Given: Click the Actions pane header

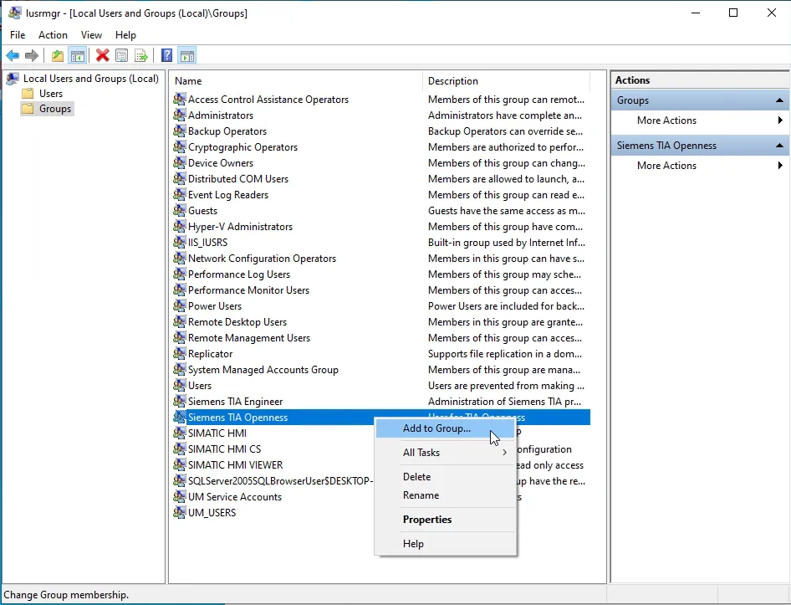Looking at the screenshot, I should click(x=700, y=79).
